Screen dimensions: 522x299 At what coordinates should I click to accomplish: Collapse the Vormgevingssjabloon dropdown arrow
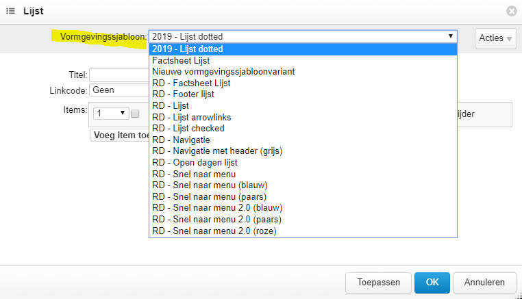coord(451,36)
